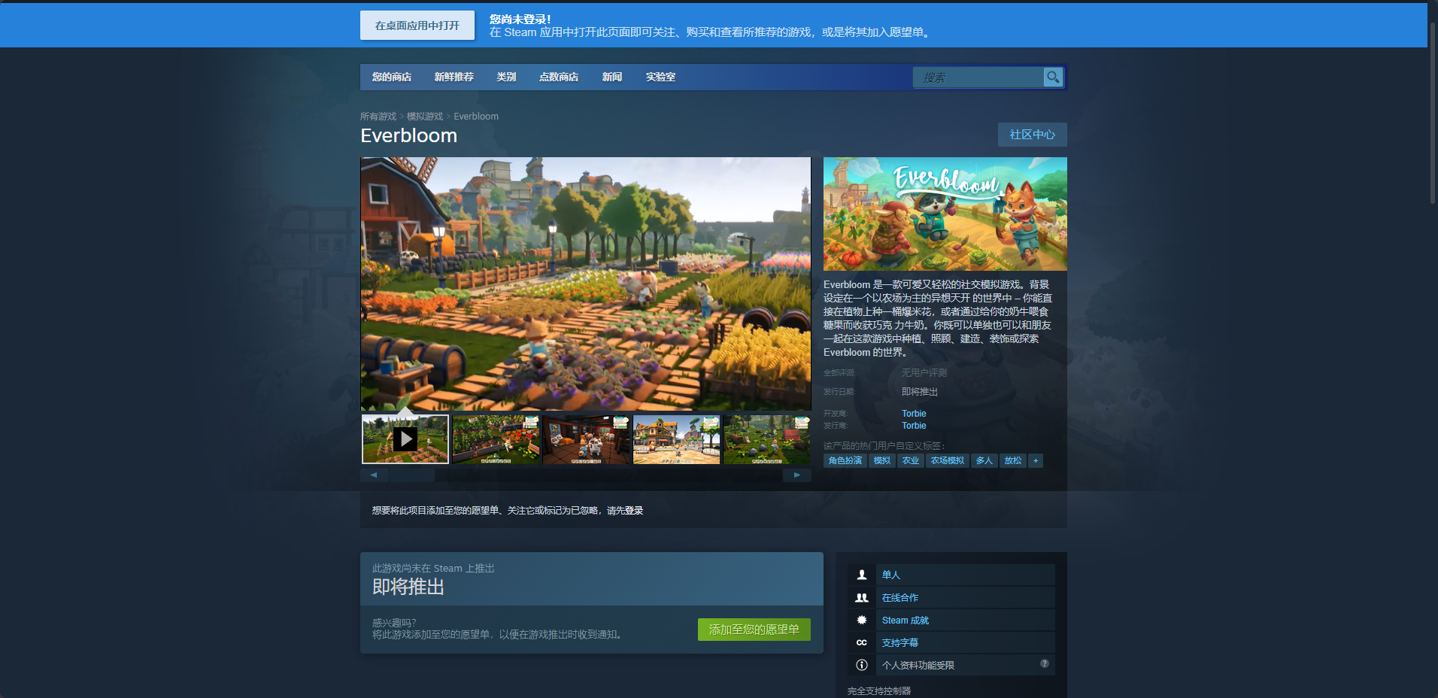1438x698 pixels.
Task: Open 实验室 tab
Action: coord(660,77)
